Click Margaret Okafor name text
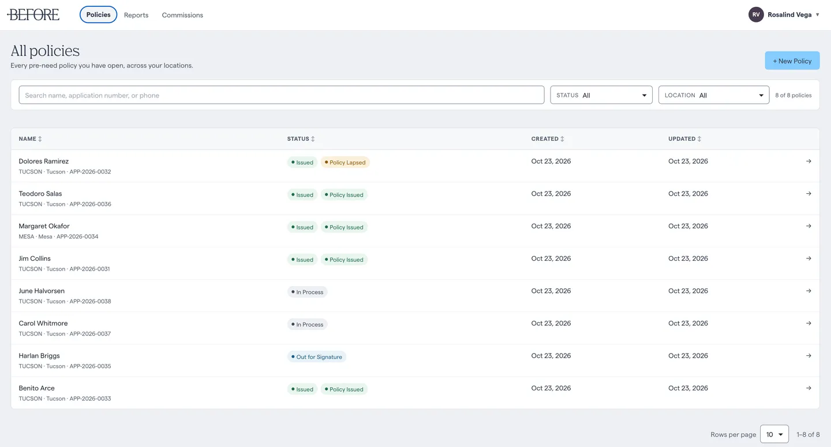The width and height of the screenshot is (831, 447). click(x=44, y=226)
